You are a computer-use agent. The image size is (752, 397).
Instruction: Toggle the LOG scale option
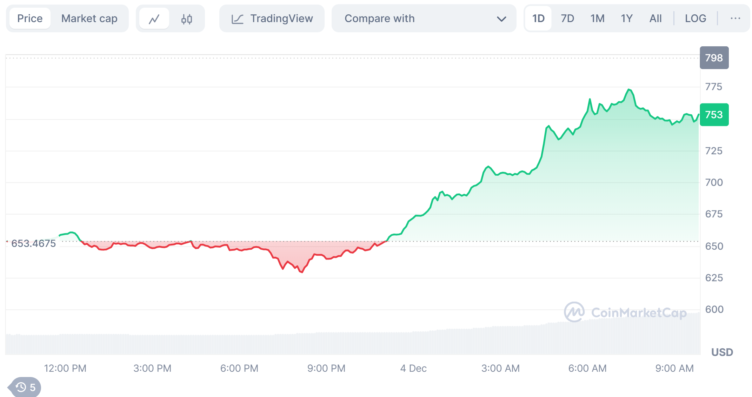click(695, 19)
